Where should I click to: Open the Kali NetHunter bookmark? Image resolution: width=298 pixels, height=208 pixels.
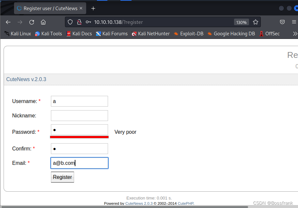[x=150, y=34]
